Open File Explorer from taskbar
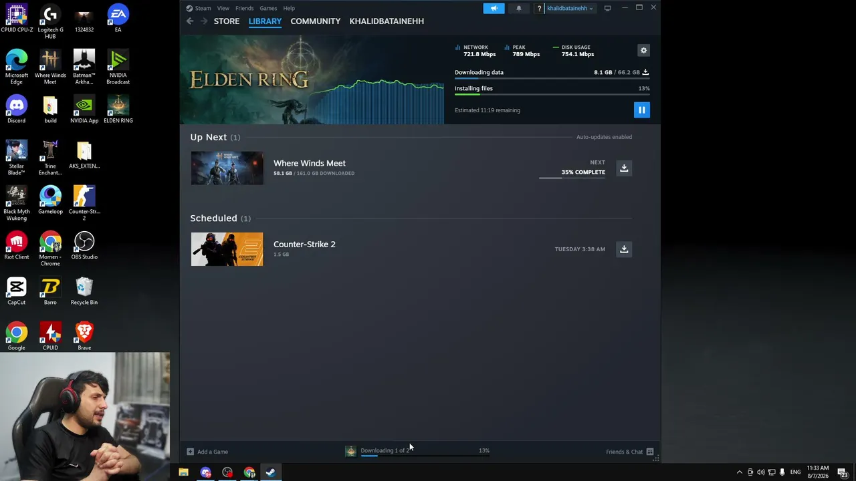Screen dimensions: 856x481 point(183,472)
